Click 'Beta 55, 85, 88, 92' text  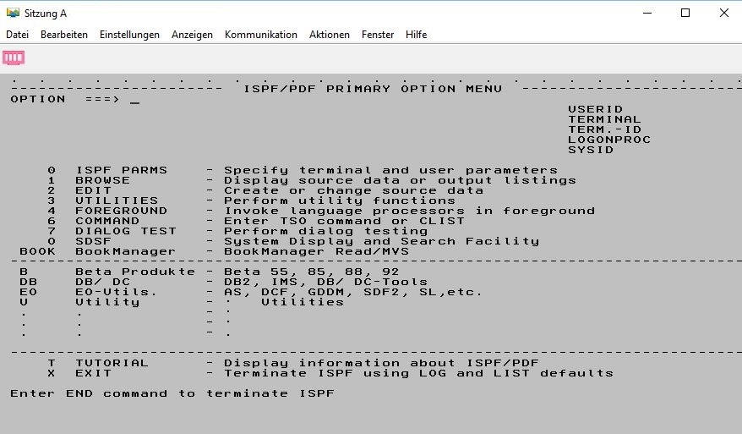pos(312,272)
